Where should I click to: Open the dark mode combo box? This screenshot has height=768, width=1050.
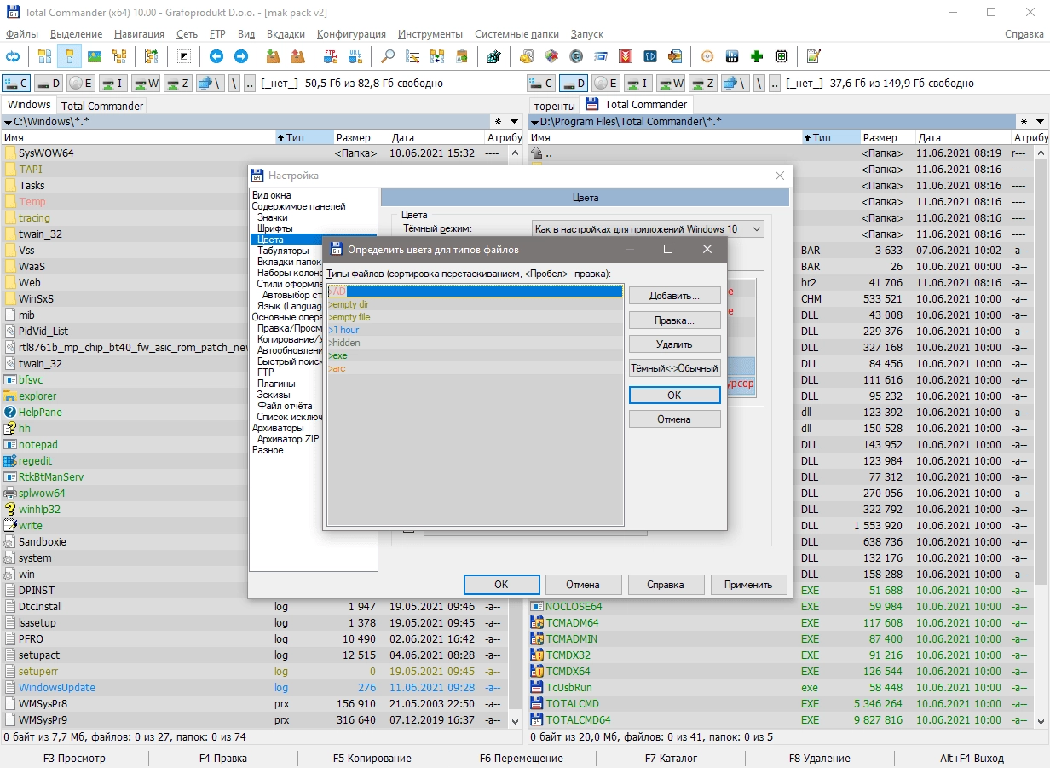click(x=648, y=228)
